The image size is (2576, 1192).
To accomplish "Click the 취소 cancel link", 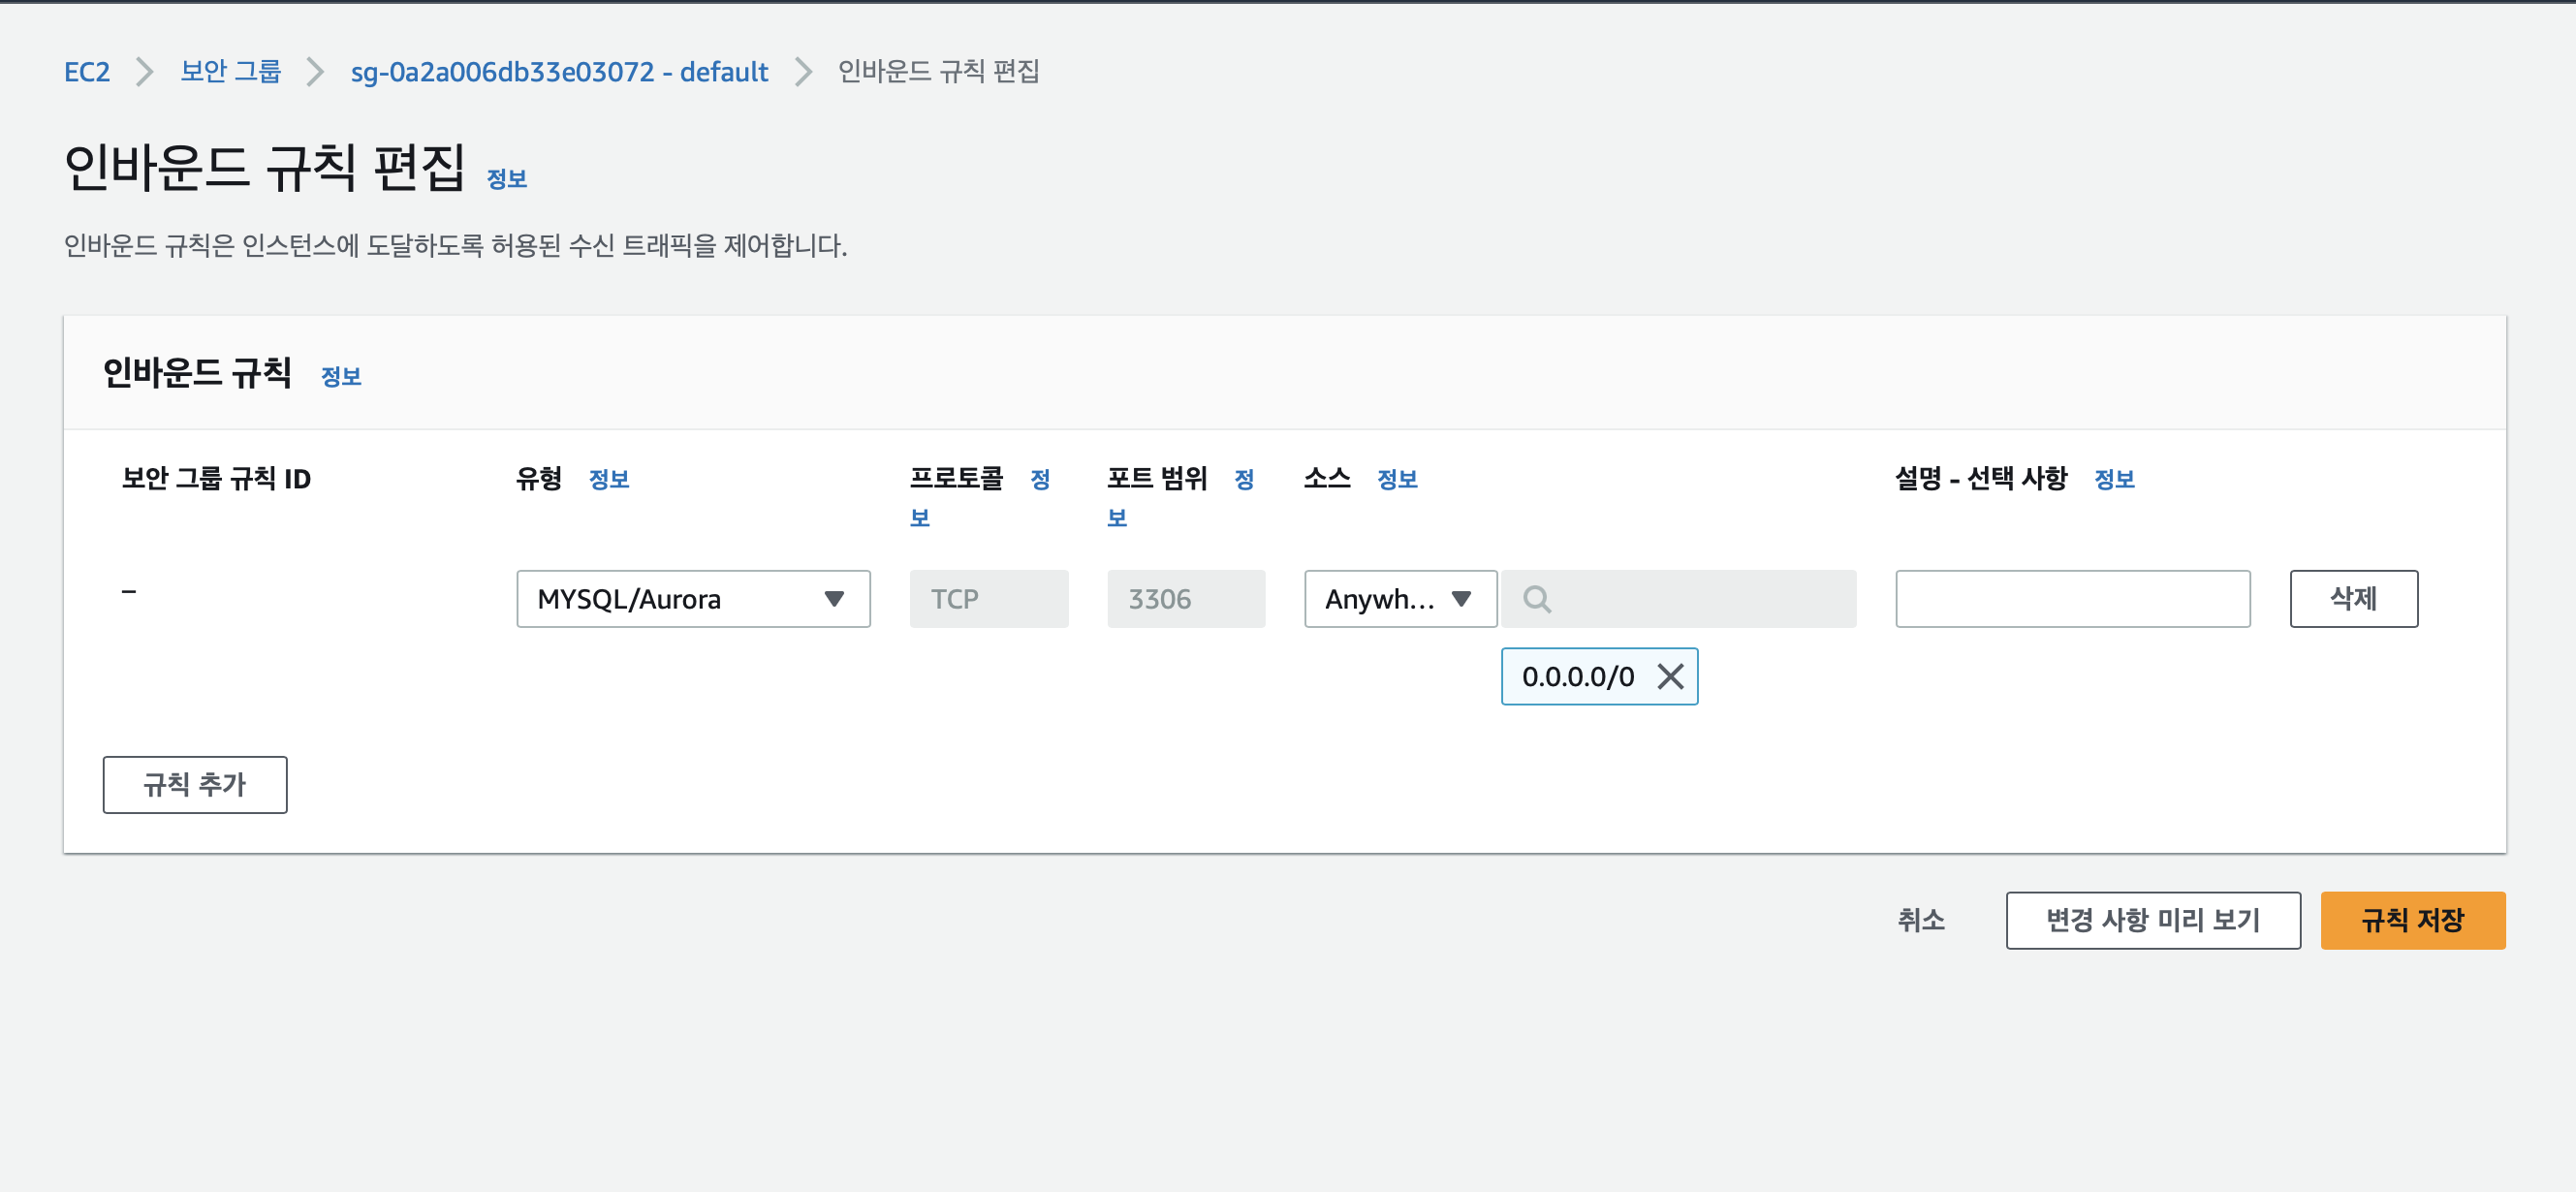I will pyautogui.click(x=1920, y=920).
